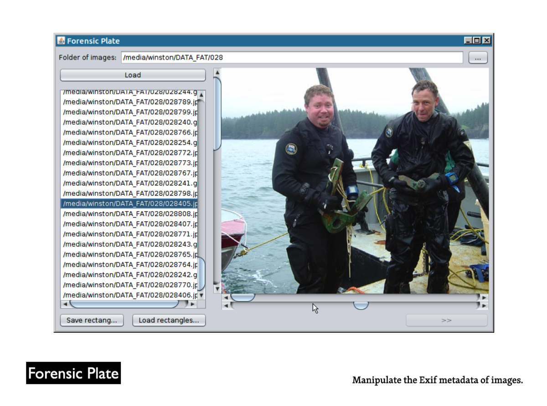This screenshot has width=547, height=406.
Task: Click the up arrow of the file list scrollbar
Action: (201, 95)
